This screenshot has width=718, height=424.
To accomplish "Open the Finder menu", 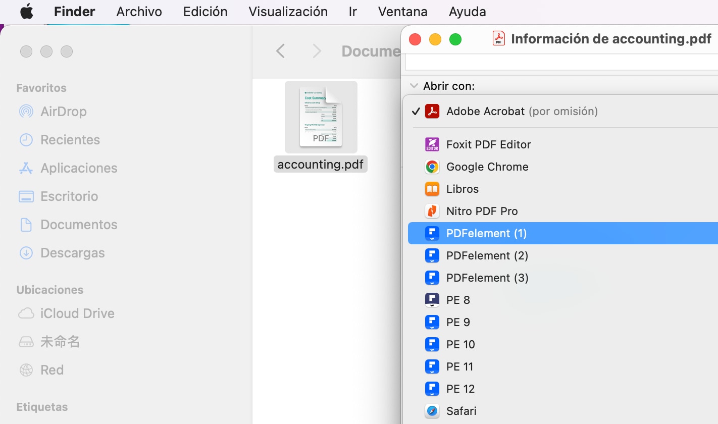I will coord(74,12).
